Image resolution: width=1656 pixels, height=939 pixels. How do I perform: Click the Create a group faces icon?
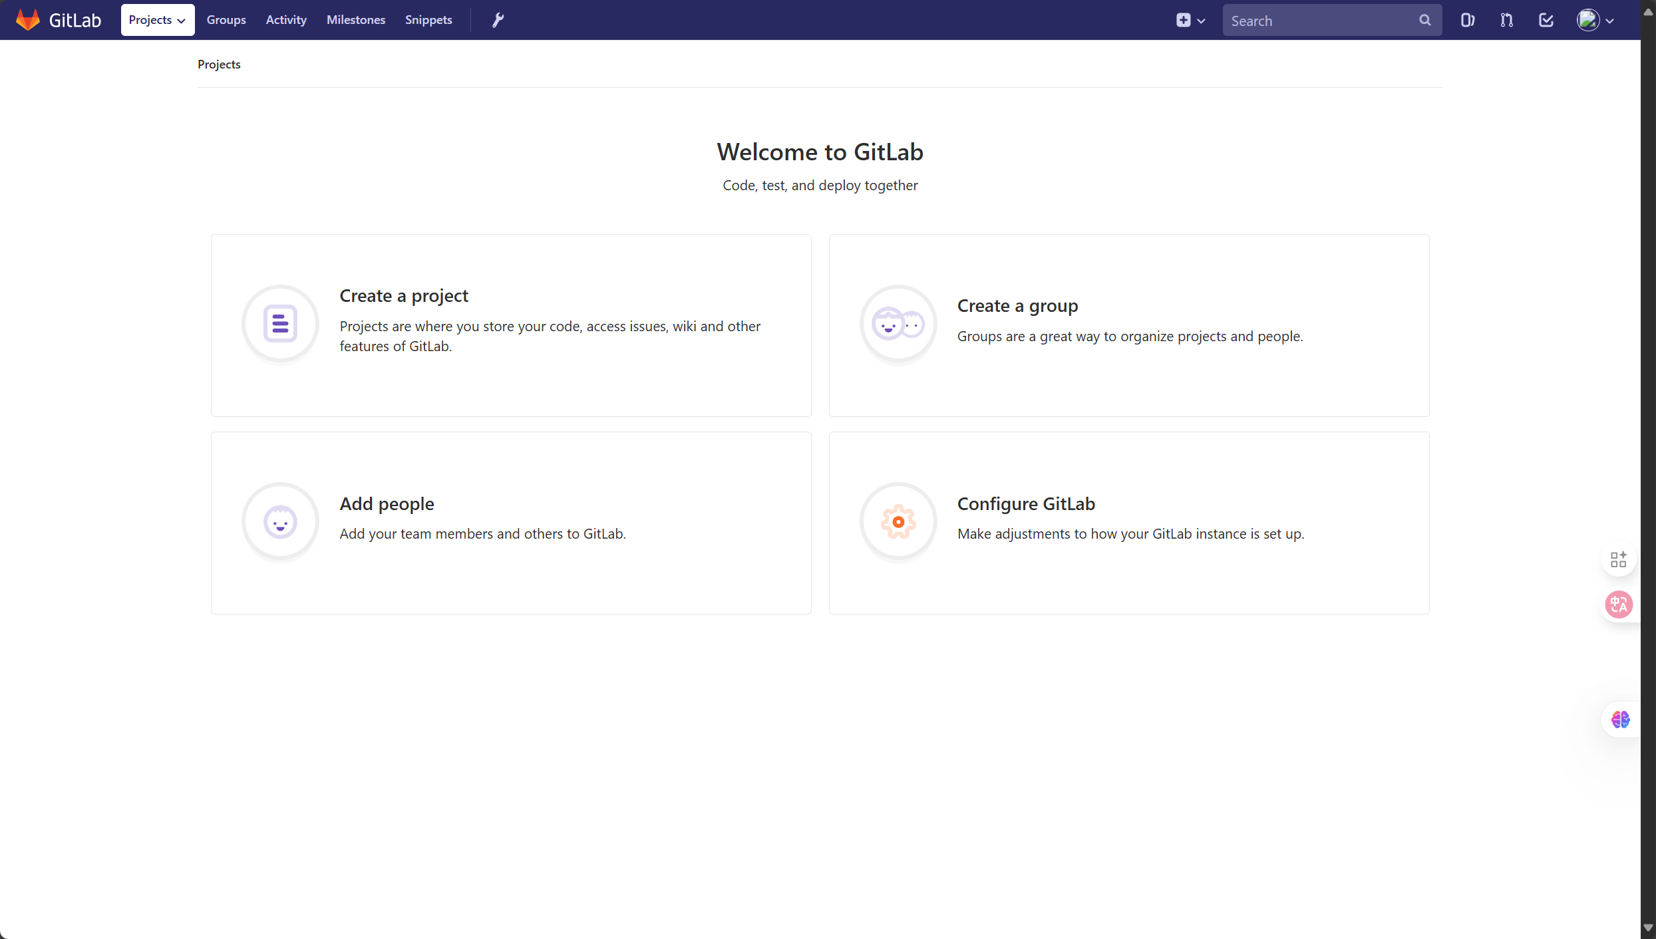point(898,324)
